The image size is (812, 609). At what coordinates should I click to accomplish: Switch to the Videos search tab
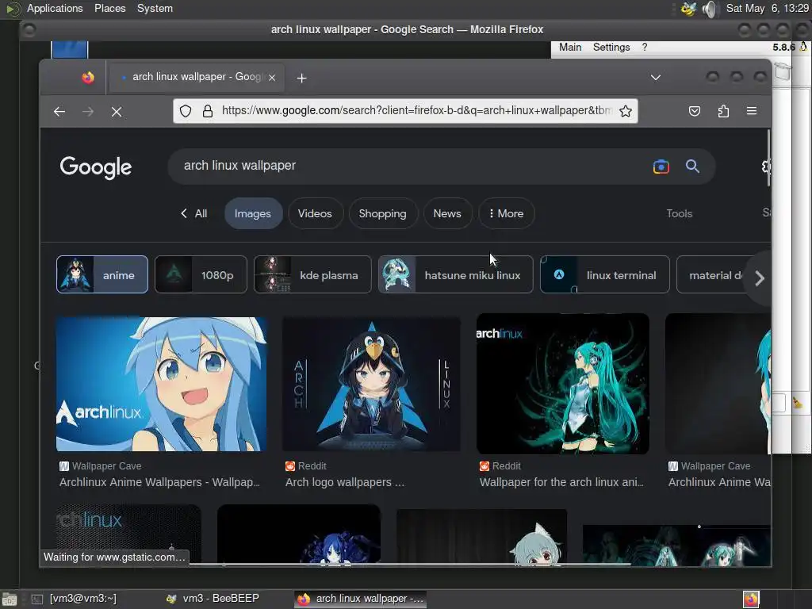tap(315, 213)
